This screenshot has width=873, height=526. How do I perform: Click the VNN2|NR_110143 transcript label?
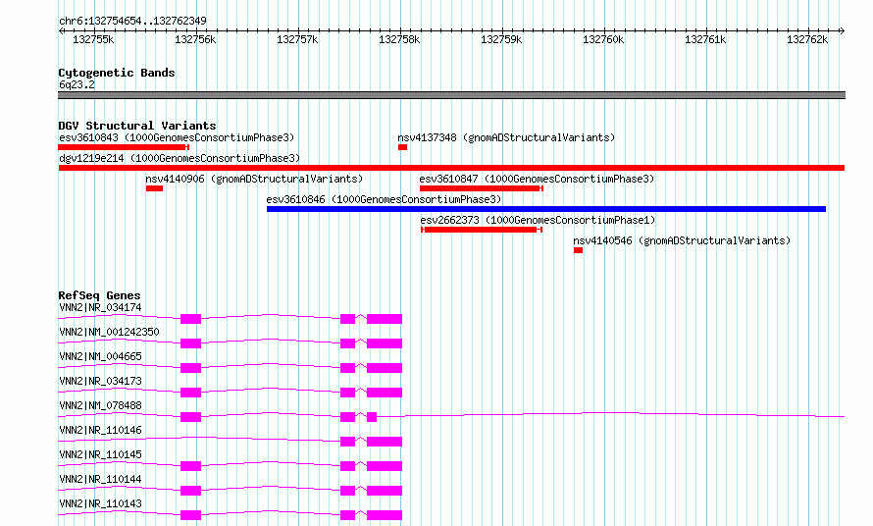pyautogui.click(x=100, y=503)
